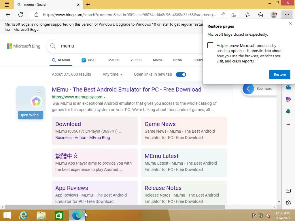295x221 pixels.
Task: Open the Collections icon
Action: coord(260,15)
